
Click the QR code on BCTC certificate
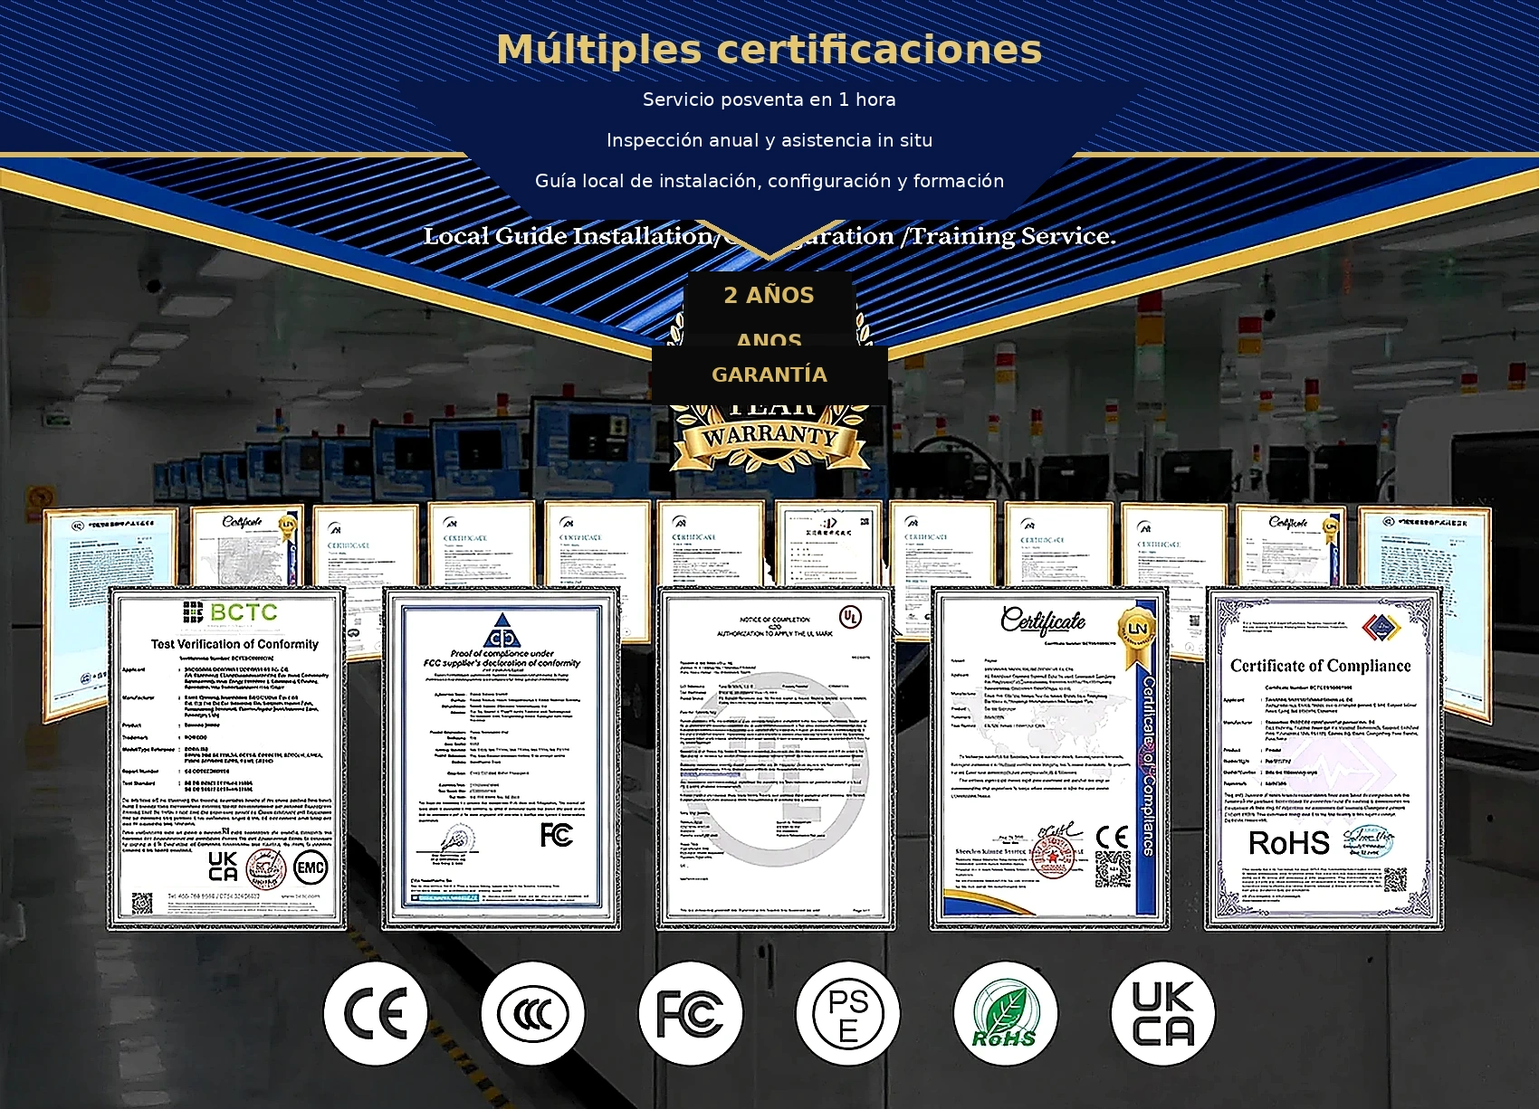(x=143, y=903)
